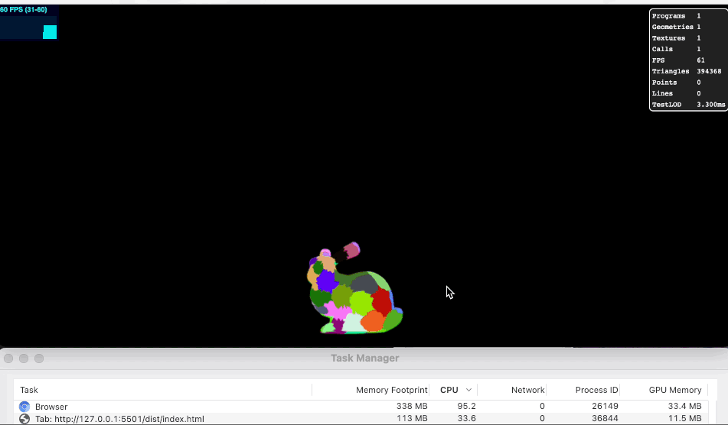Select the Browser task row
Viewport: 728px width, 425px height.
click(361, 407)
